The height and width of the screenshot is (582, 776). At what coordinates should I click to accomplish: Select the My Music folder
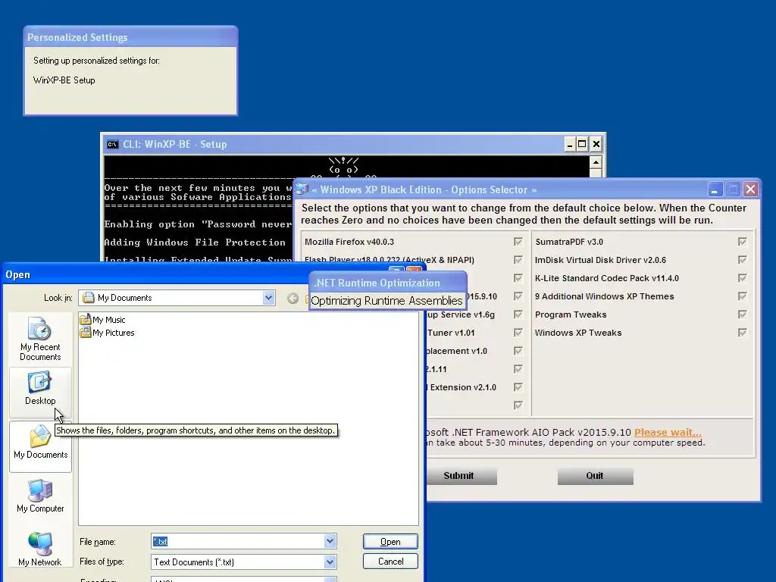[x=103, y=320]
